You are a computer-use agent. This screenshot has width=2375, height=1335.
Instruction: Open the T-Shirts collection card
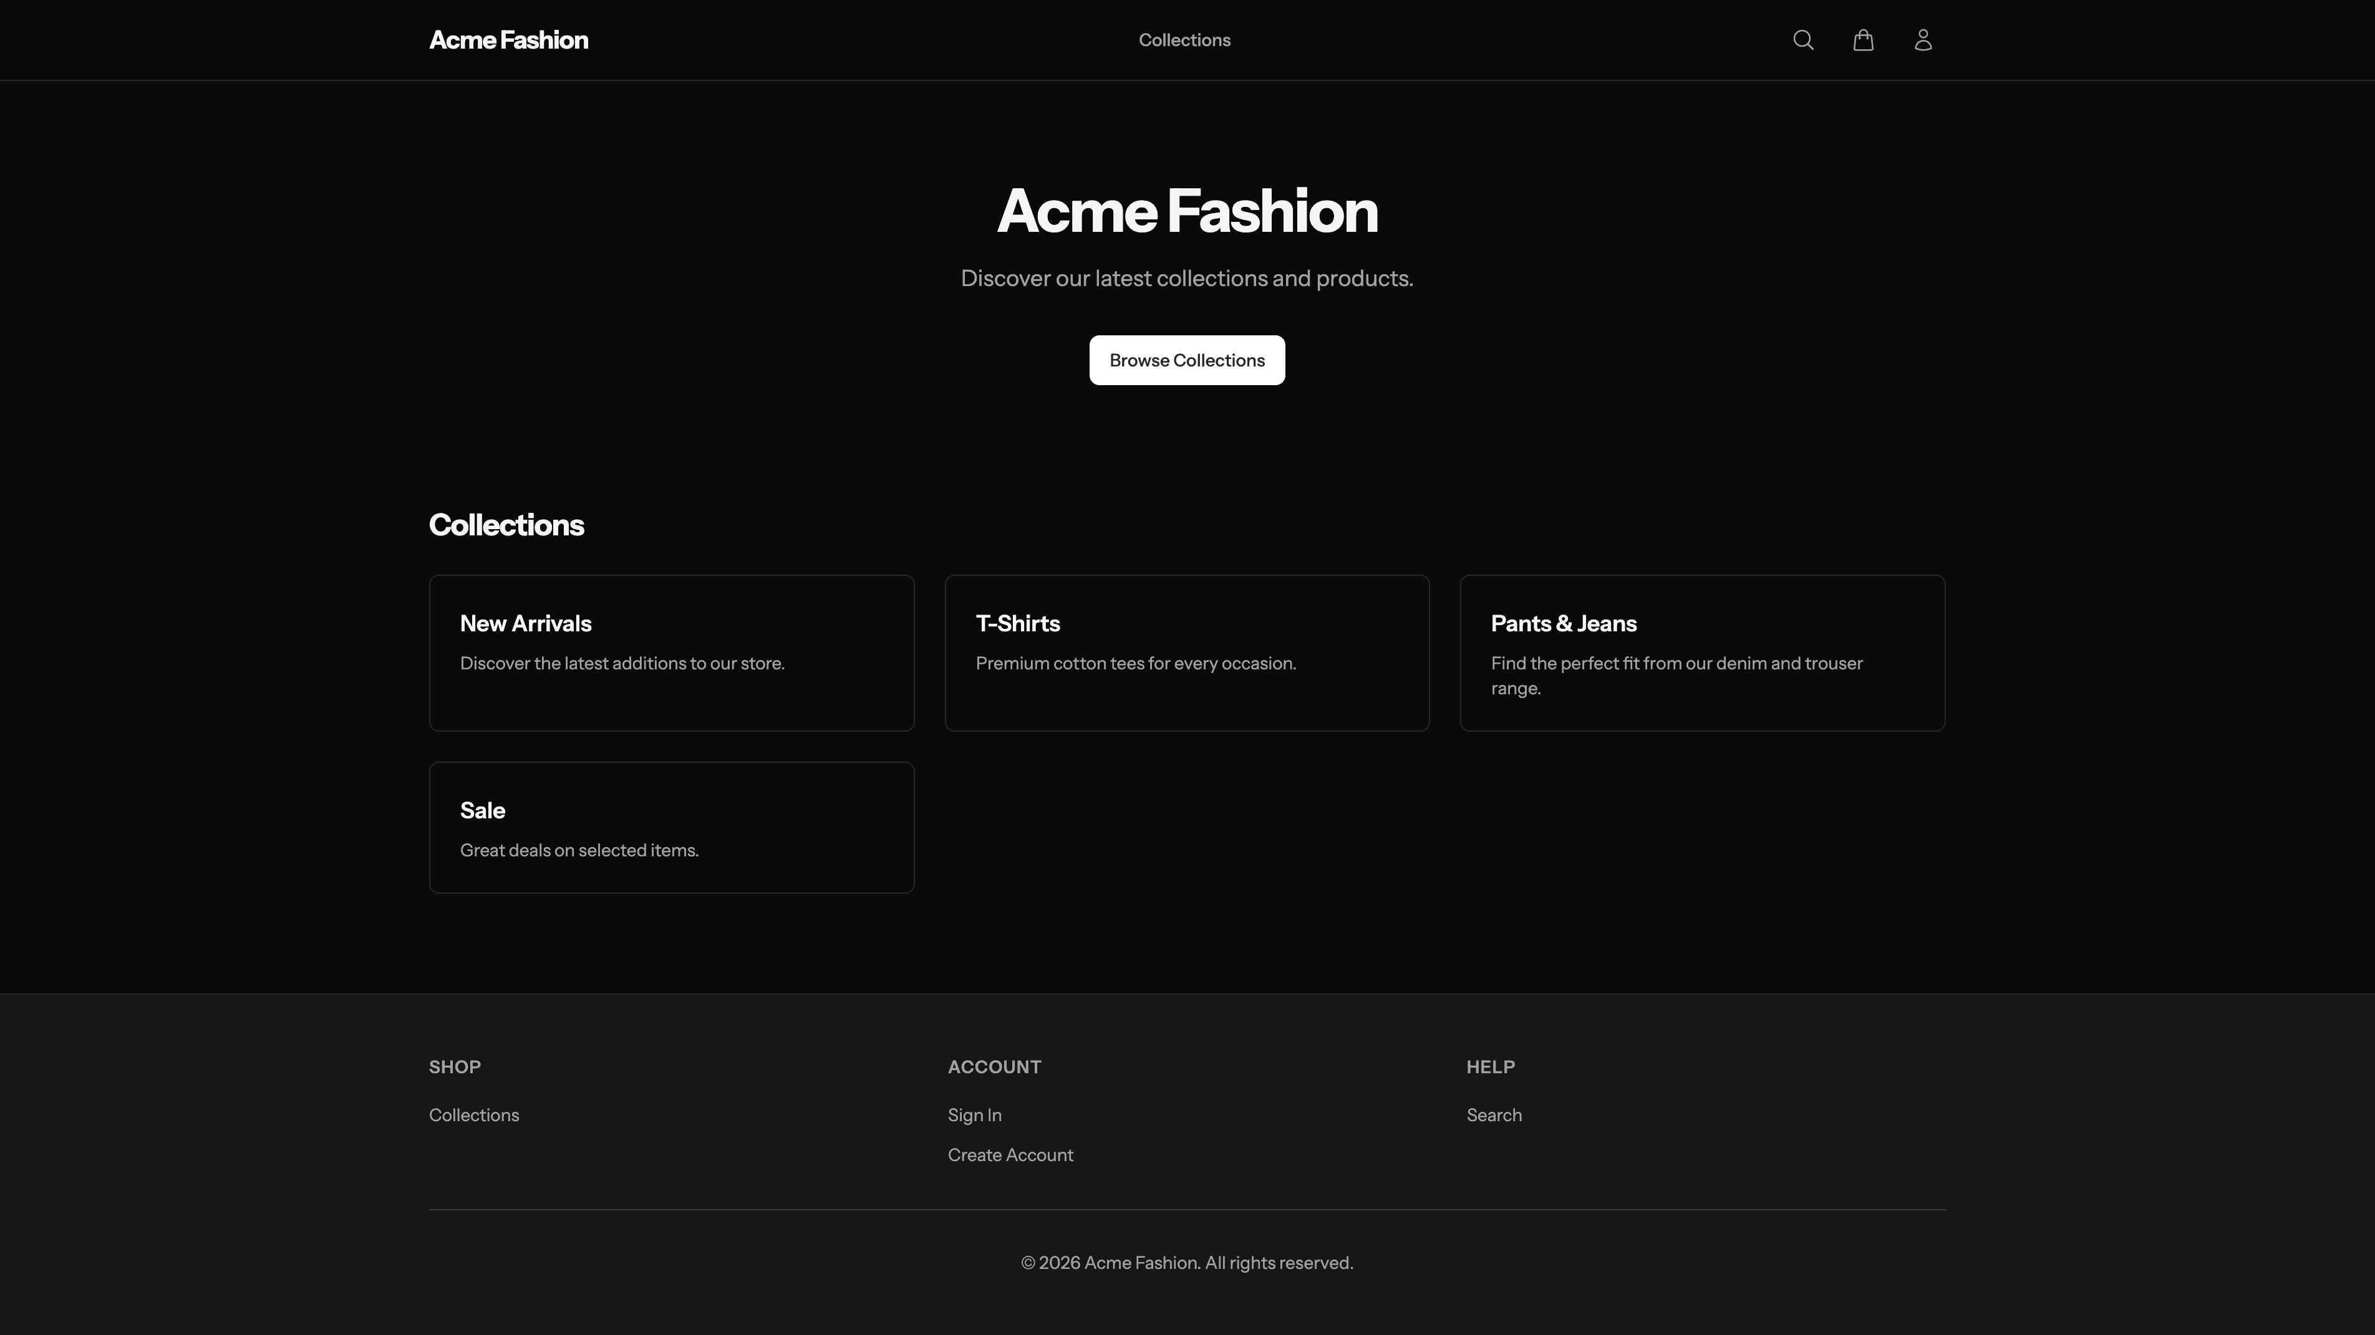pos(1187,653)
